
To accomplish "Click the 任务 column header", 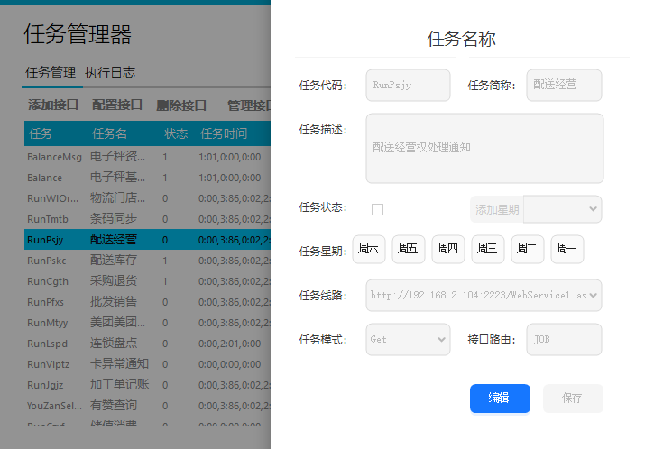I will pos(41,133).
